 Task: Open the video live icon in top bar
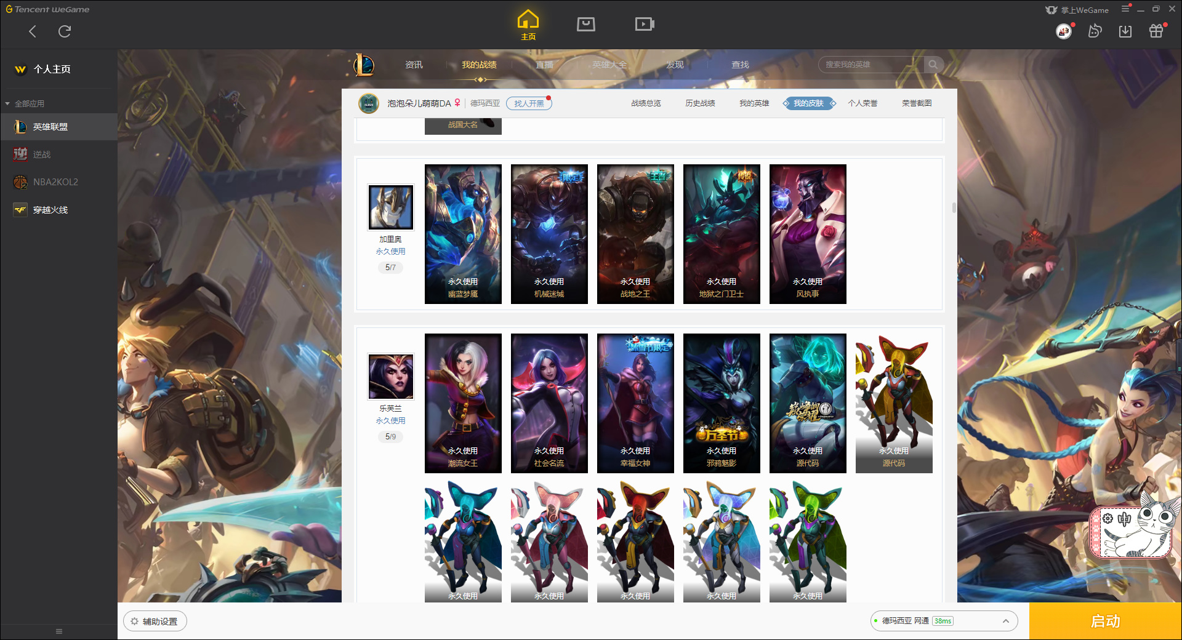(x=645, y=24)
